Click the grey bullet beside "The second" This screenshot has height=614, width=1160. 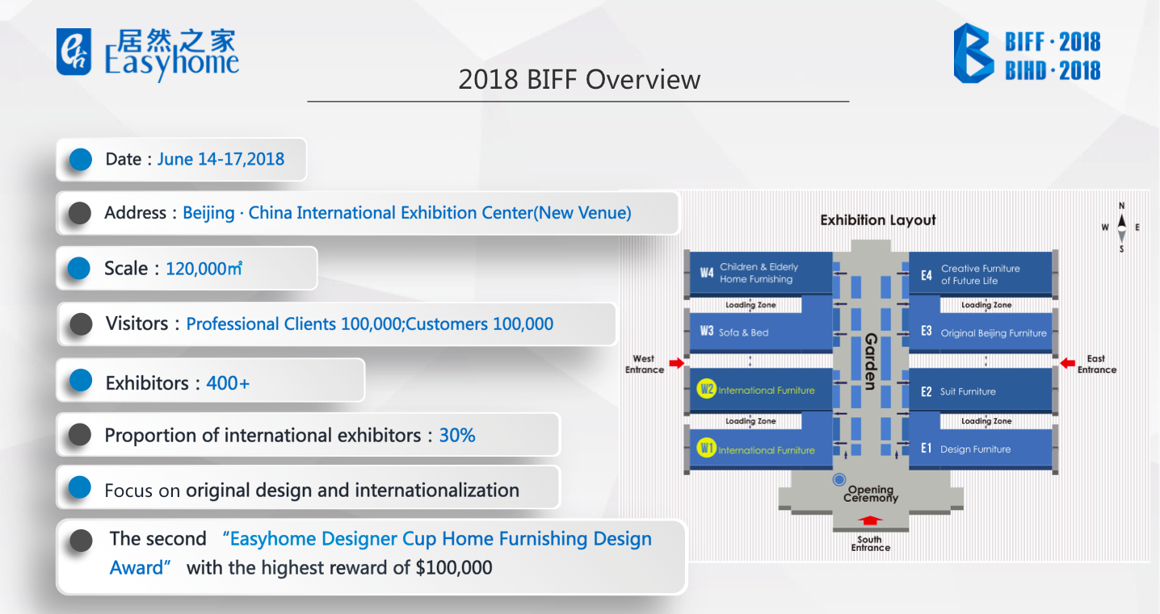(x=81, y=540)
